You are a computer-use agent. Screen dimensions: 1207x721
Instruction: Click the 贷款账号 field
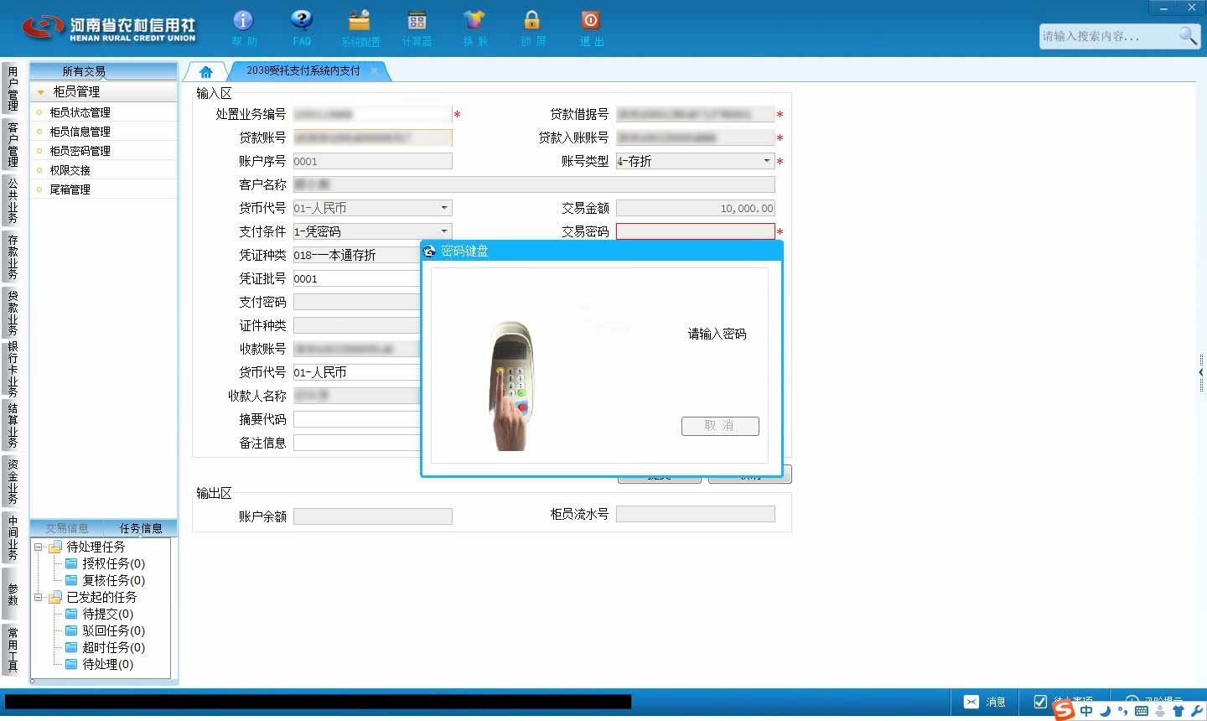pos(372,137)
